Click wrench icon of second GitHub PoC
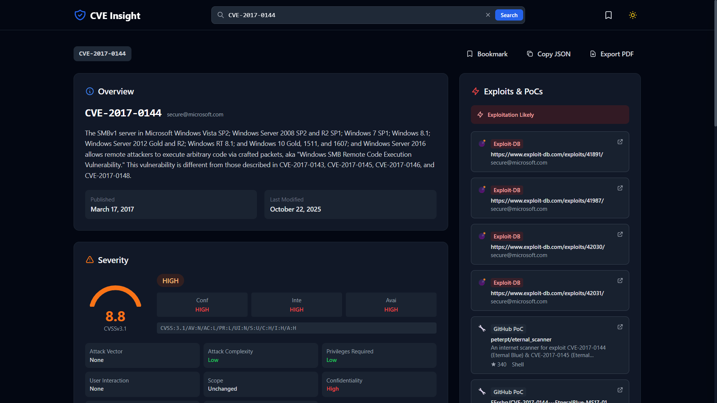This screenshot has height=403, width=717. click(x=482, y=391)
